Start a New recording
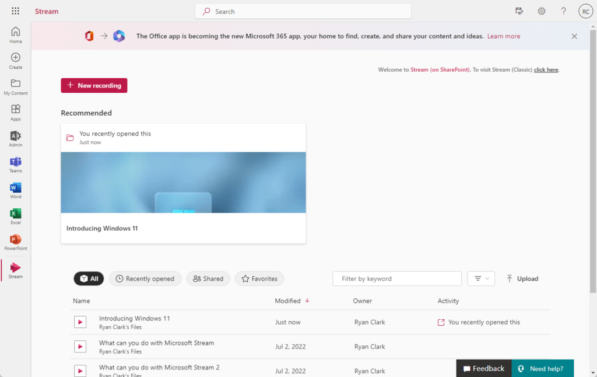The width and height of the screenshot is (597, 377). pos(94,85)
